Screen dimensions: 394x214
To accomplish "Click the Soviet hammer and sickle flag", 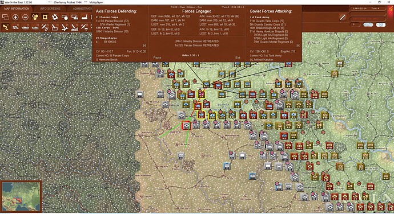I will 390,9.
